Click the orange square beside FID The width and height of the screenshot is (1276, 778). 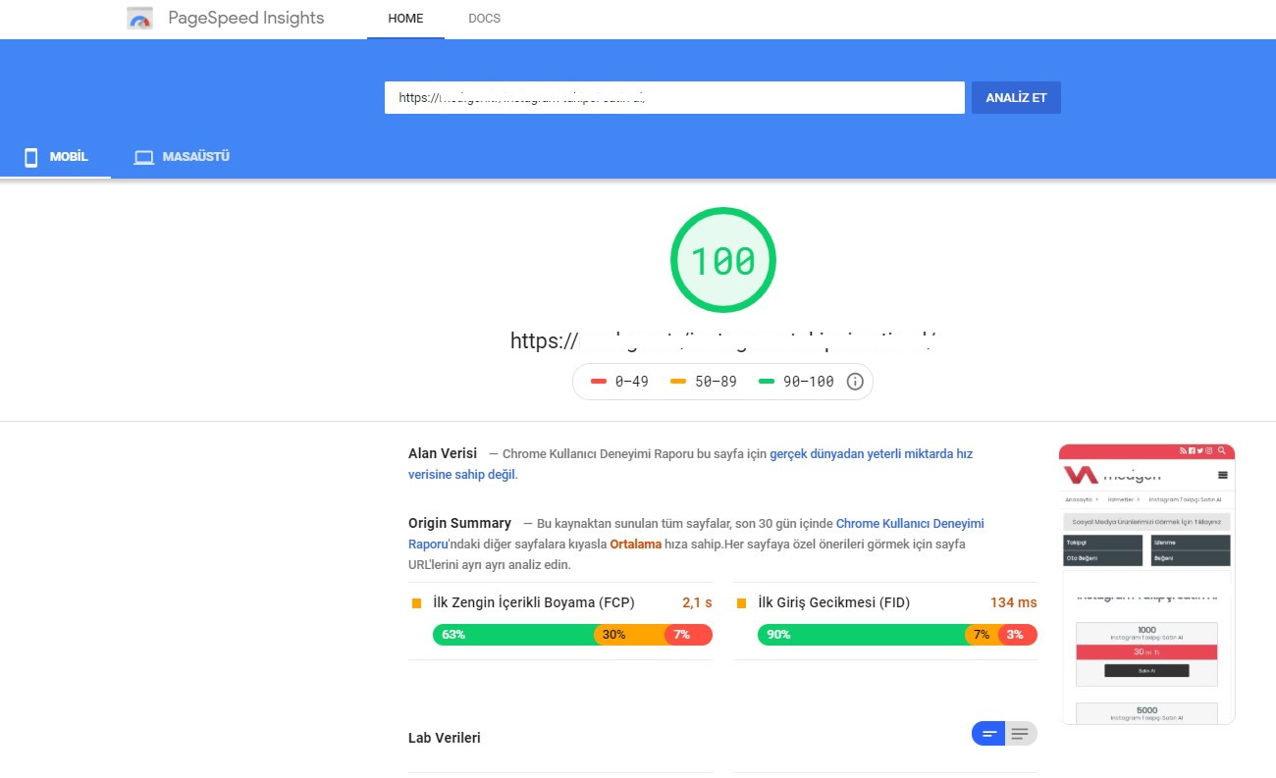[741, 603]
